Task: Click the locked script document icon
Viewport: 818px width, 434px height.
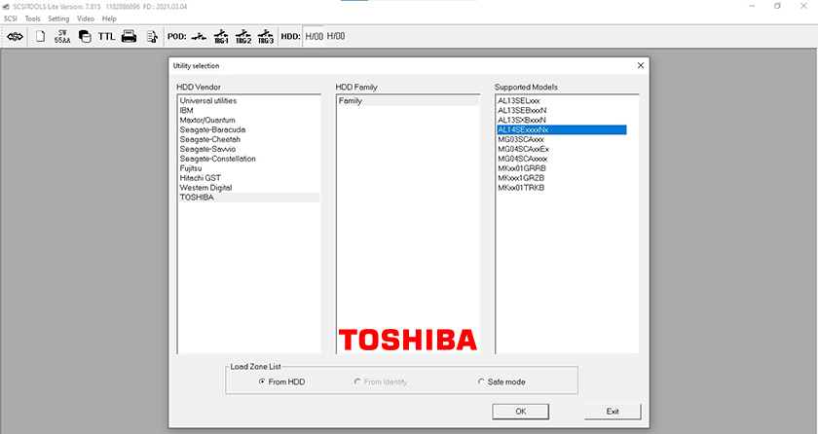Action: click(x=152, y=36)
